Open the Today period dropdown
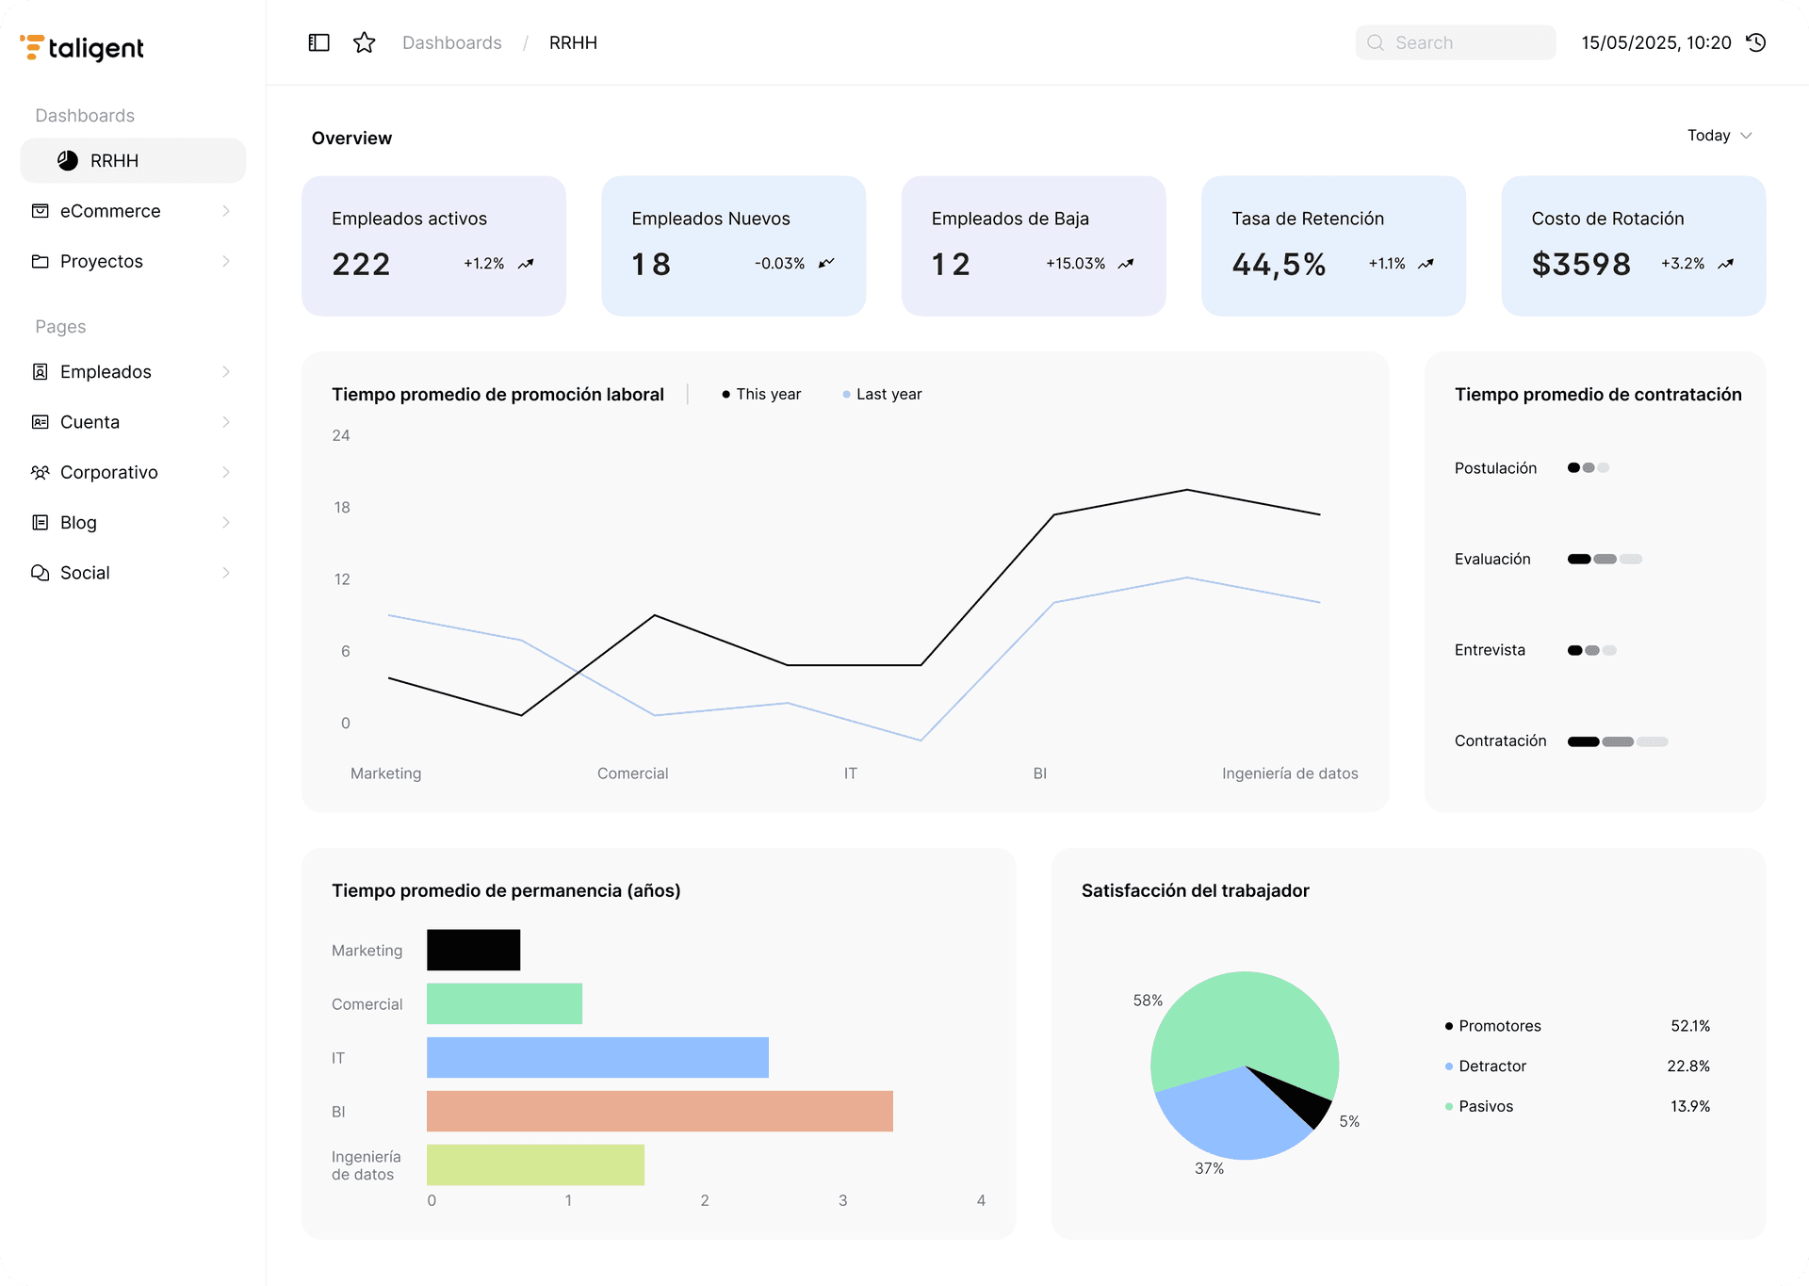The image size is (1809, 1286). 1719,136
